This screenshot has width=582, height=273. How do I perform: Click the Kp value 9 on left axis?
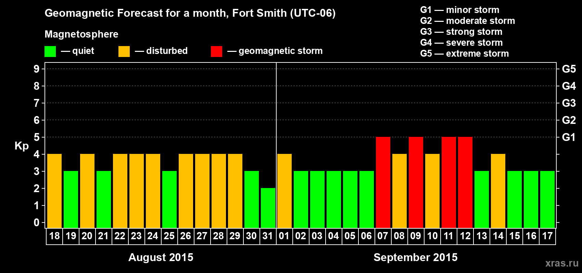click(37, 69)
